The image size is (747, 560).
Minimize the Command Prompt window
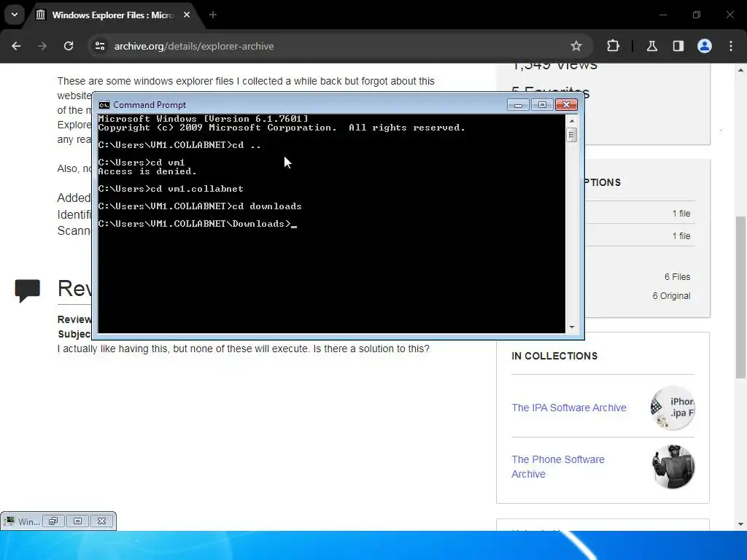pos(518,105)
